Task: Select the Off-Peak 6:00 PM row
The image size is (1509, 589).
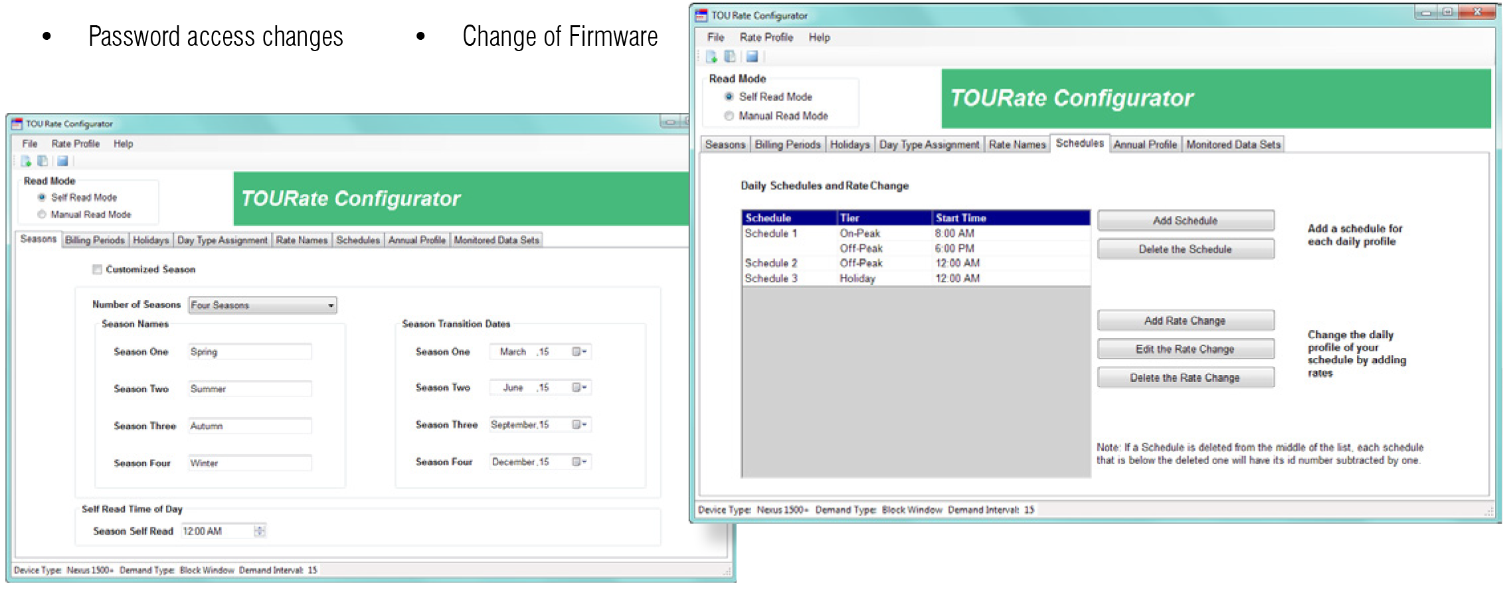Action: [x=916, y=248]
